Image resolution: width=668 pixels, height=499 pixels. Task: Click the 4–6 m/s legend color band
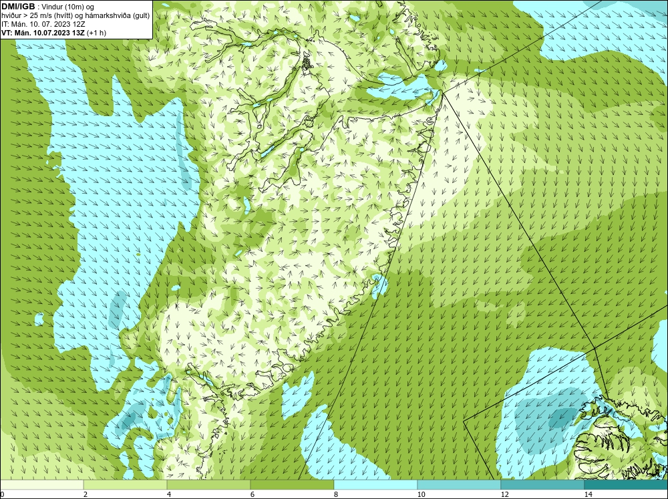[208, 485]
